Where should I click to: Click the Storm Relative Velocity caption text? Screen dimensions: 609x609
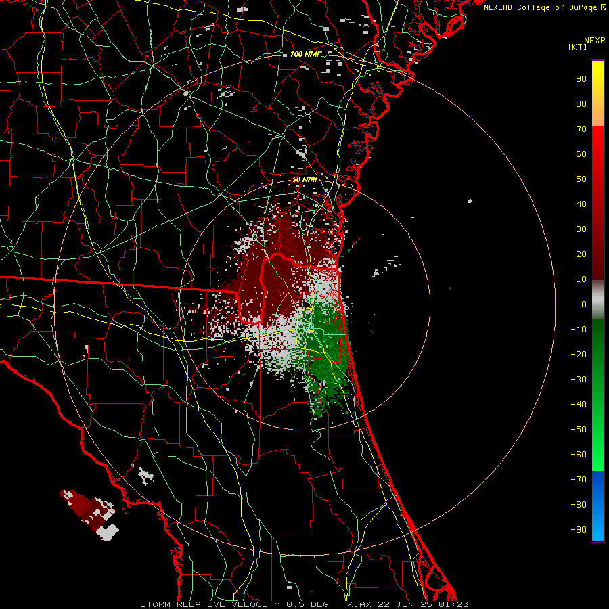coord(304,604)
